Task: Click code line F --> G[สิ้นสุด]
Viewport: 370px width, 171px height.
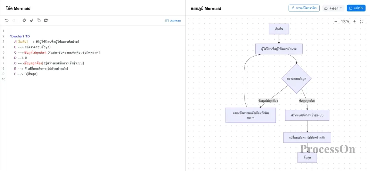Action: [26, 74]
